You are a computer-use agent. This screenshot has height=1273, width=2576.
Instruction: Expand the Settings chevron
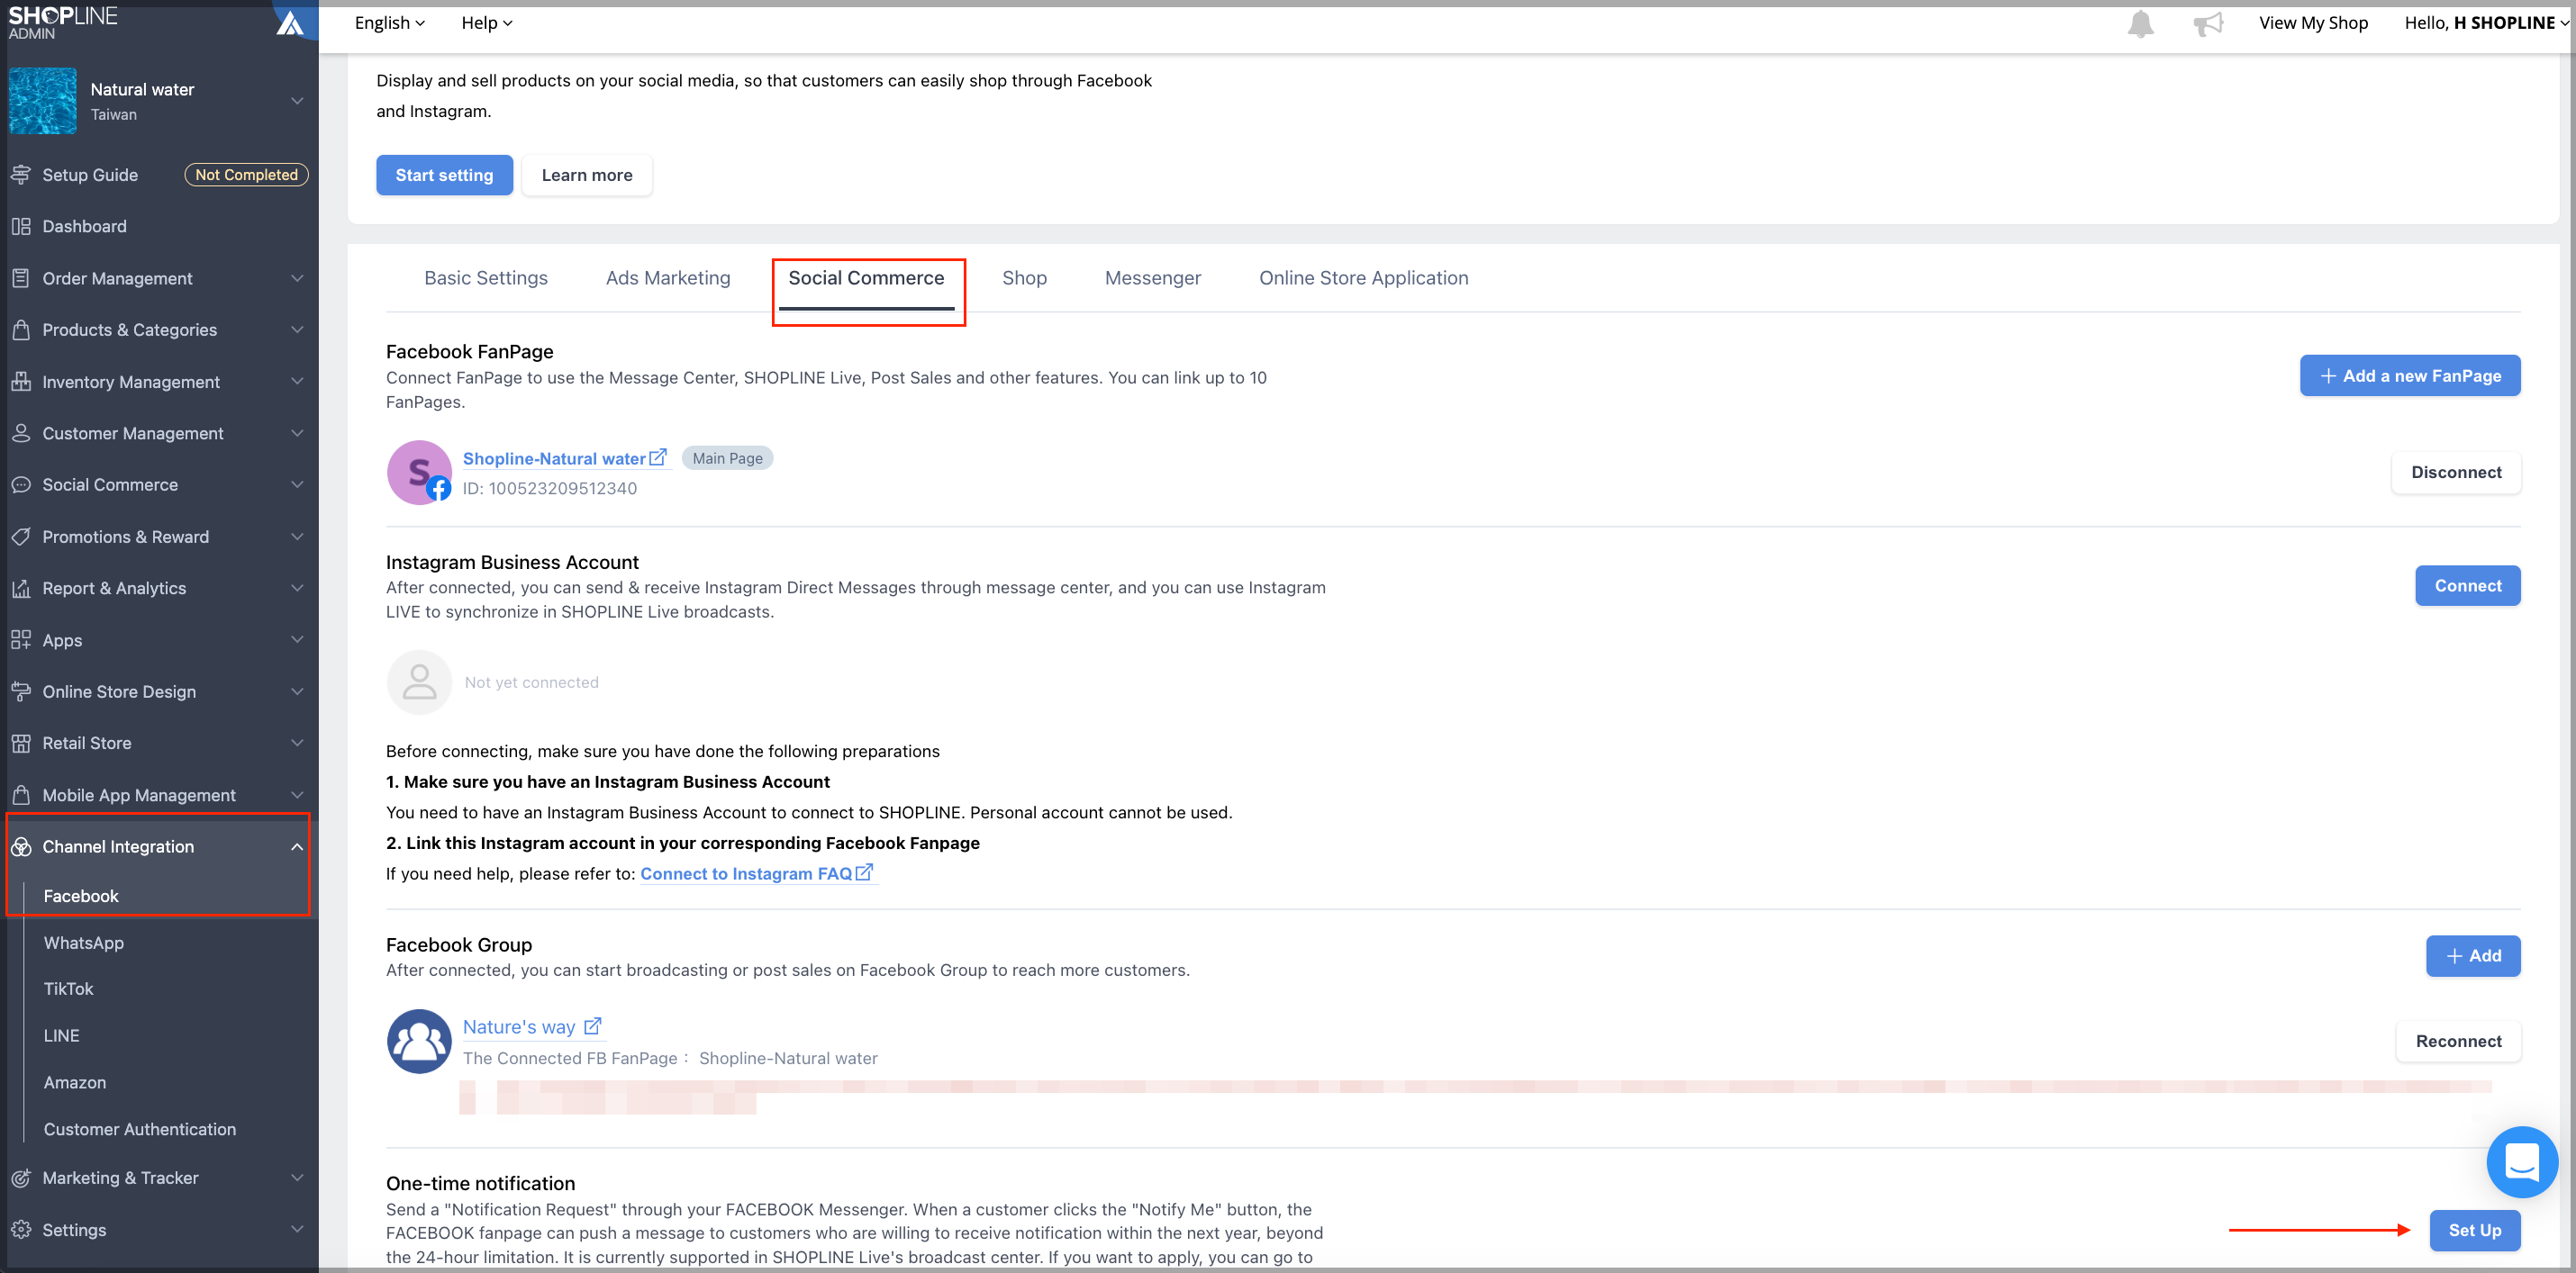point(297,1230)
